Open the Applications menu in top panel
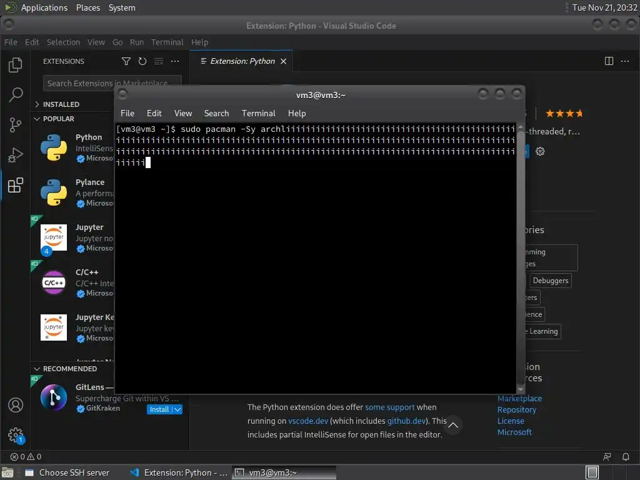 (44, 7)
